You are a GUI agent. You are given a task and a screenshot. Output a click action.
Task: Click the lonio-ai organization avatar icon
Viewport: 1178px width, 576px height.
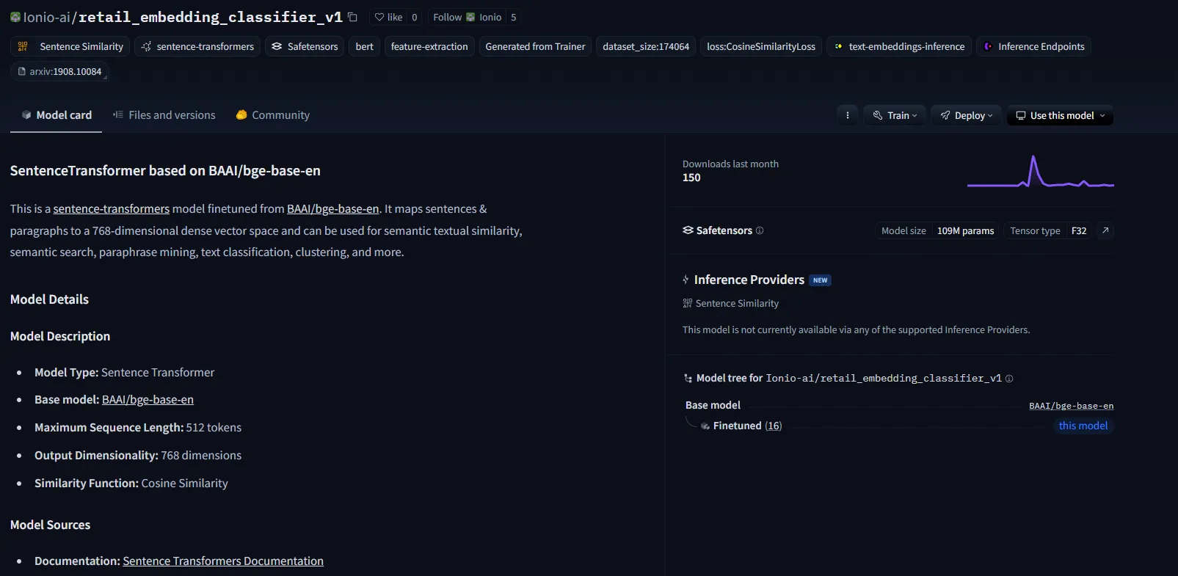(x=15, y=17)
